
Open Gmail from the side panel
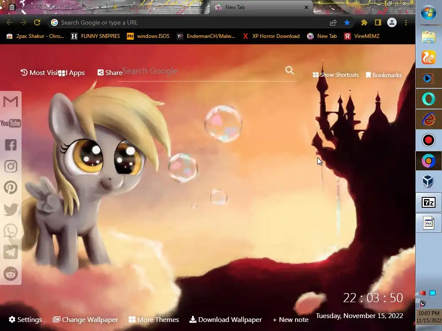point(11,102)
